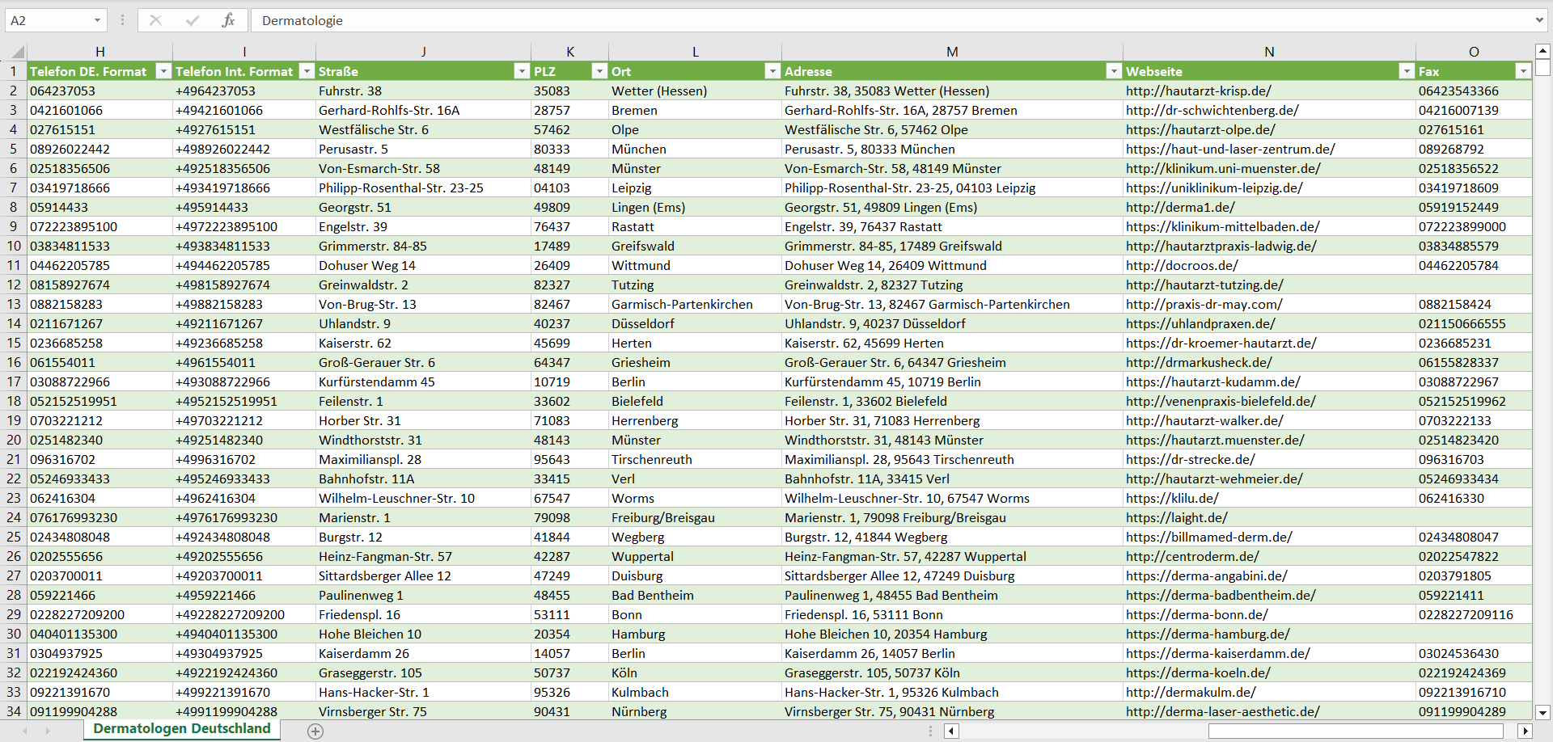Click the sheet tab bar splitter dots
This screenshot has height=742, width=1553.
coord(930,731)
